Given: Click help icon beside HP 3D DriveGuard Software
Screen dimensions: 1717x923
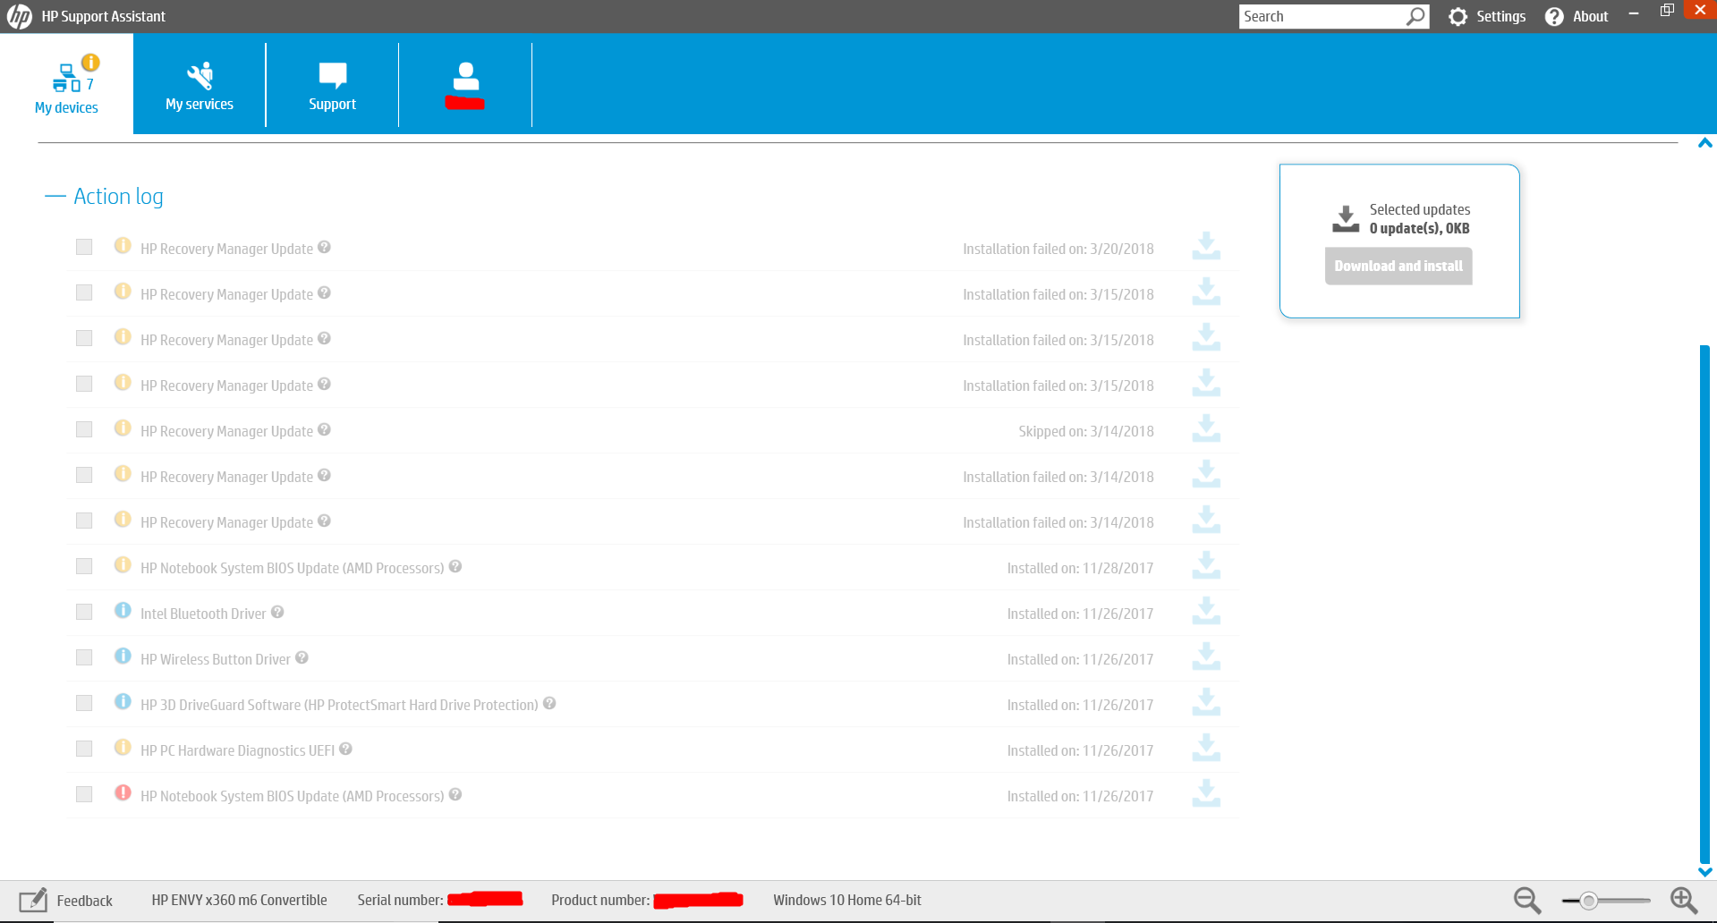Looking at the screenshot, I should point(549,703).
